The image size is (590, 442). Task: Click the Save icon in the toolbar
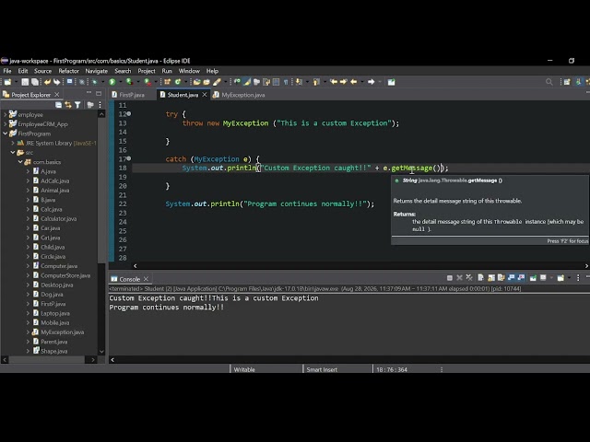pyautogui.click(x=25, y=82)
